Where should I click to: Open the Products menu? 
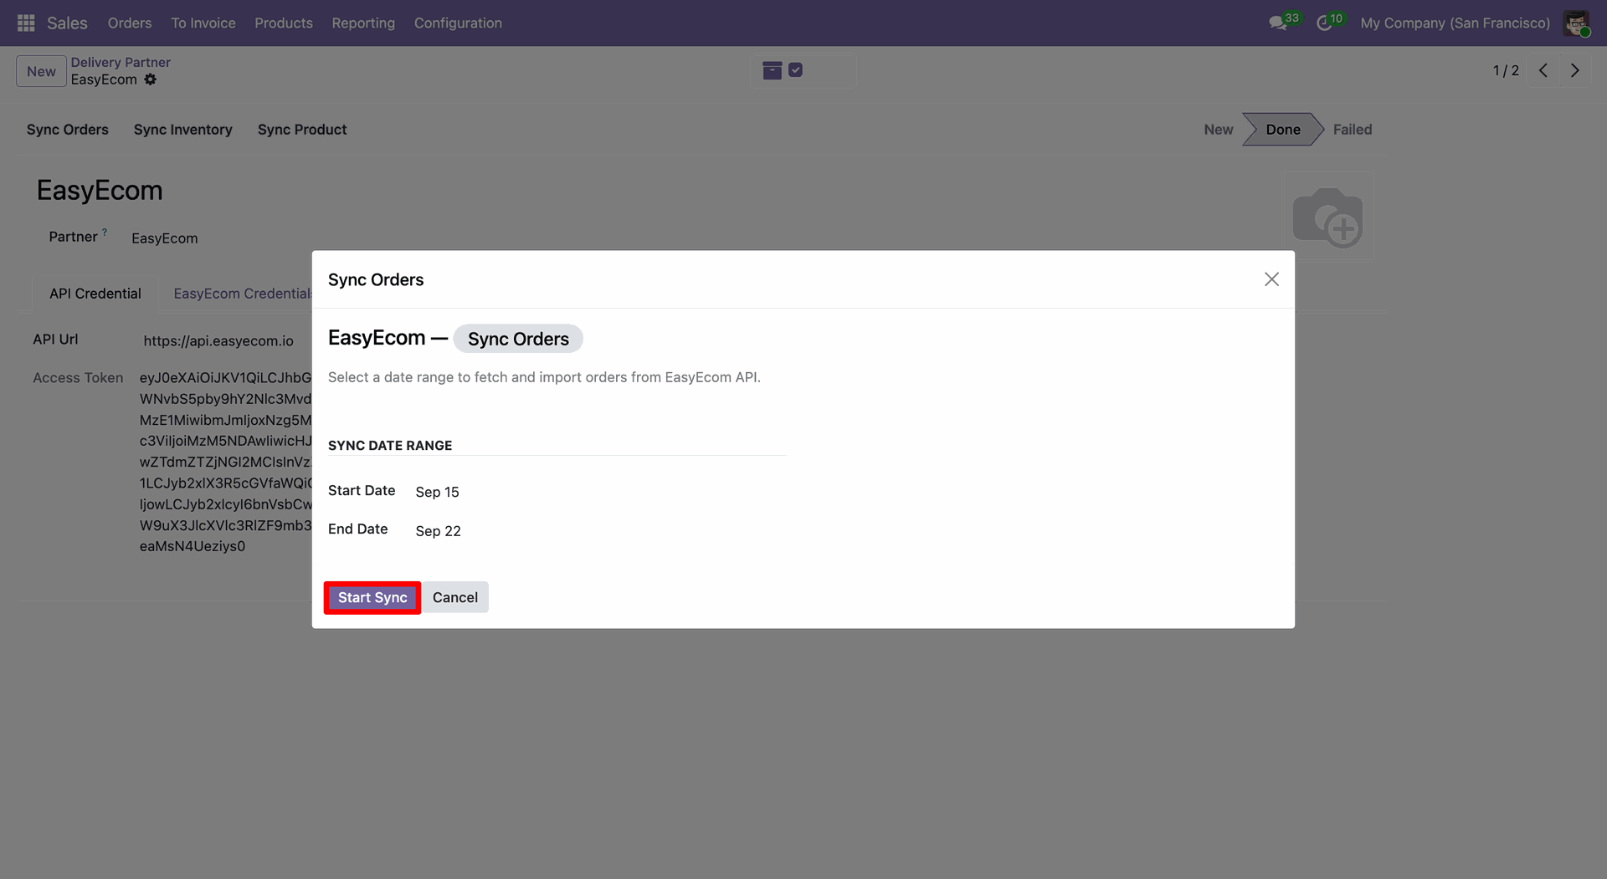tap(284, 23)
